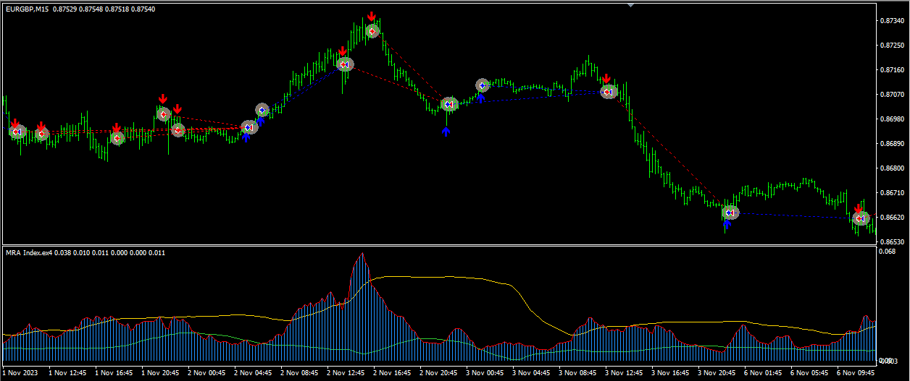
Task: Click the 3 Nov 12:45 time label
Action: click(624, 373)
